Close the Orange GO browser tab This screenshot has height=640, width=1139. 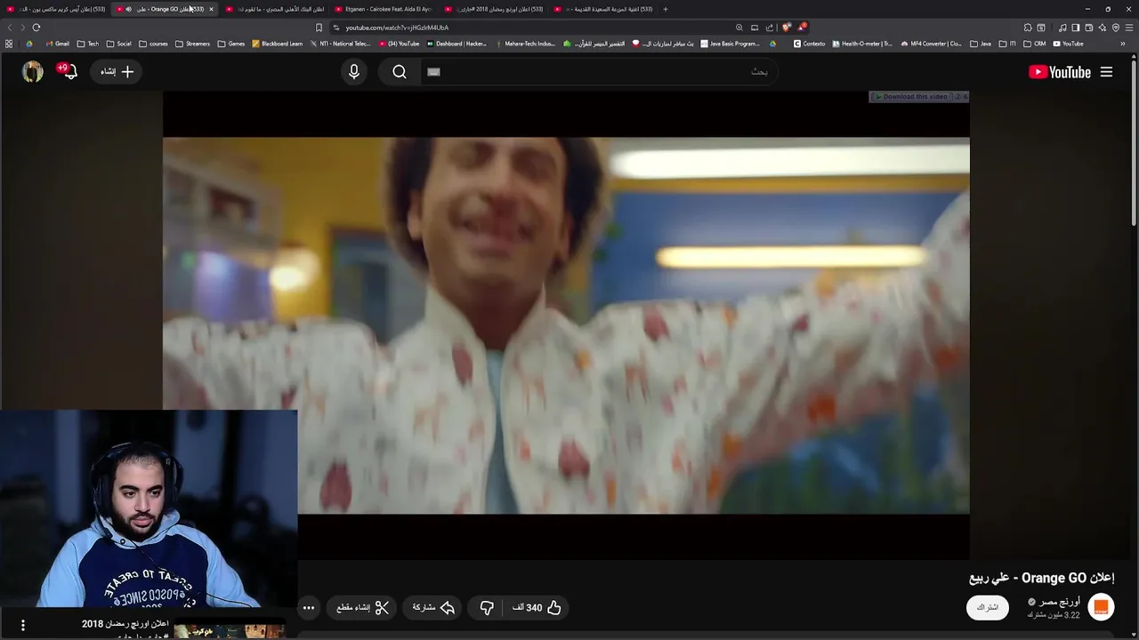pyautogui.click(x=211, y=9)
